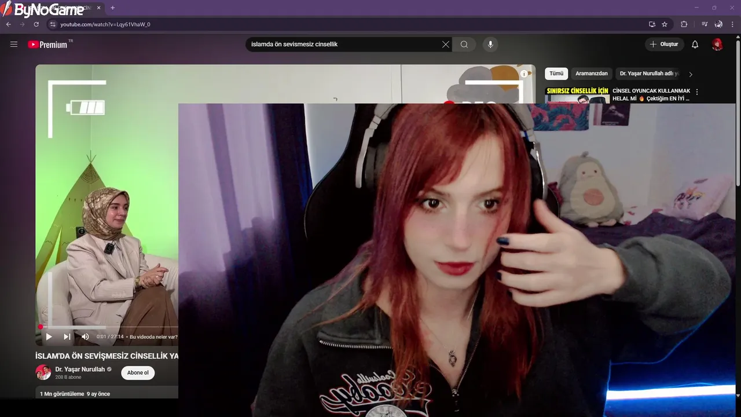
Task: Open options menu for the suggested video
Action: [697, 92]
